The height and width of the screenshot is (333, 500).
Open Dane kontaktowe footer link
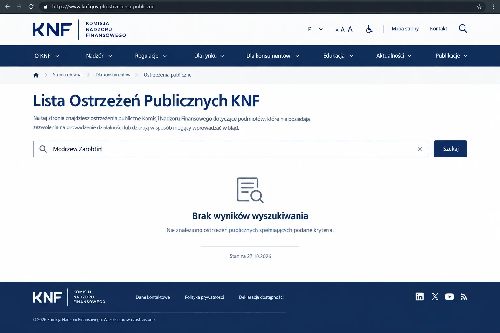(x=153, y=297)
